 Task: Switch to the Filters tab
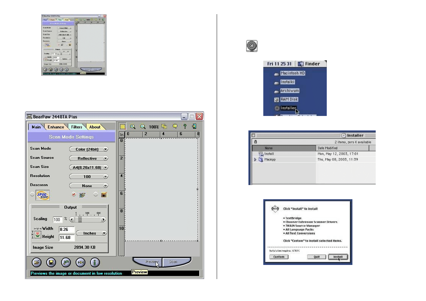77,127
